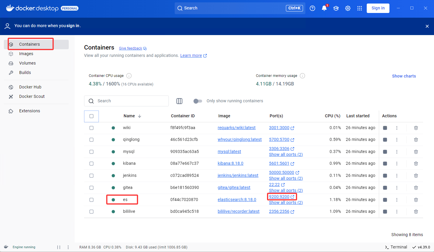Stop the wiki container

click(x=385, y=128)
